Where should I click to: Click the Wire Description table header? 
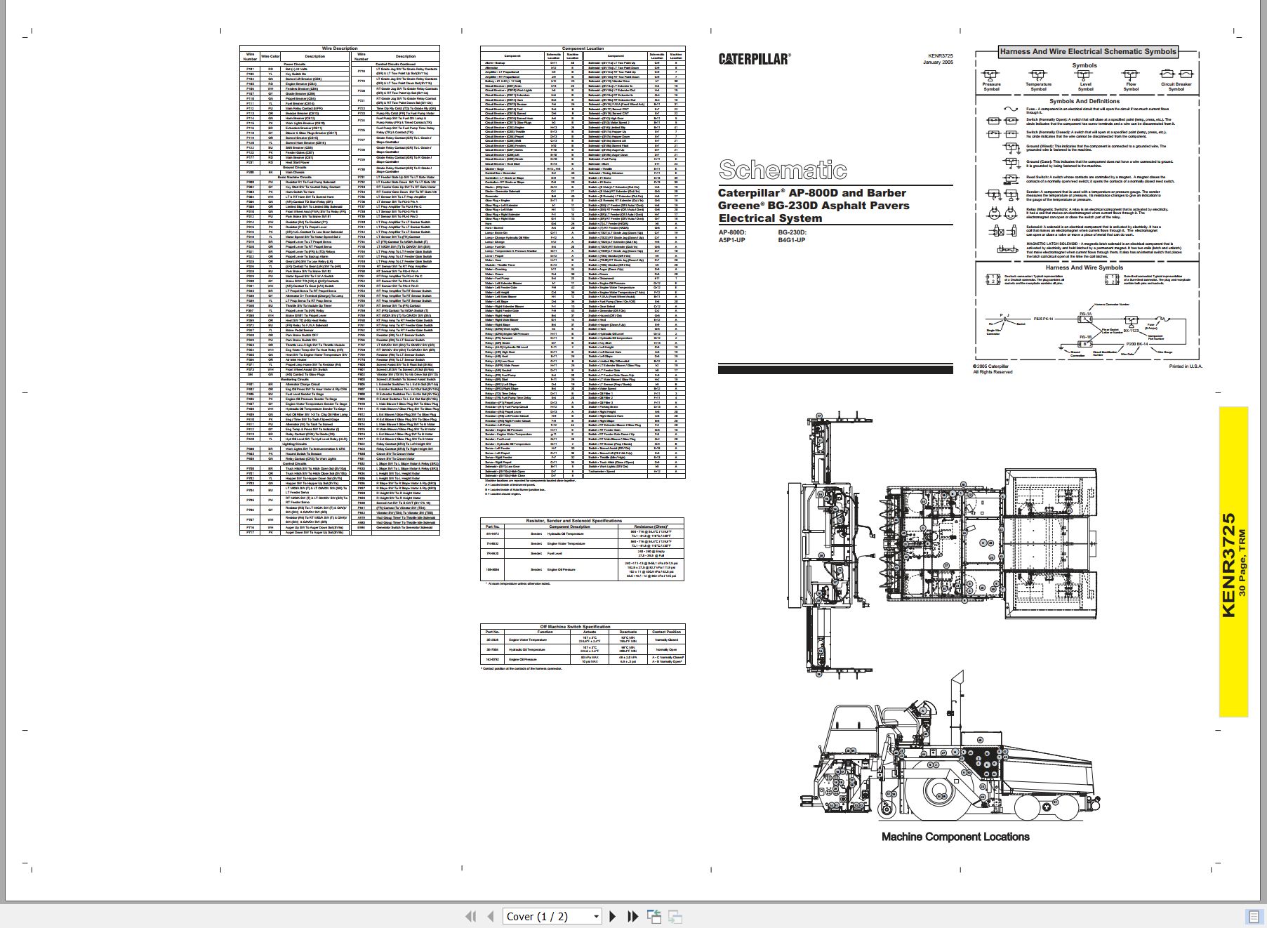click(340, 48)
